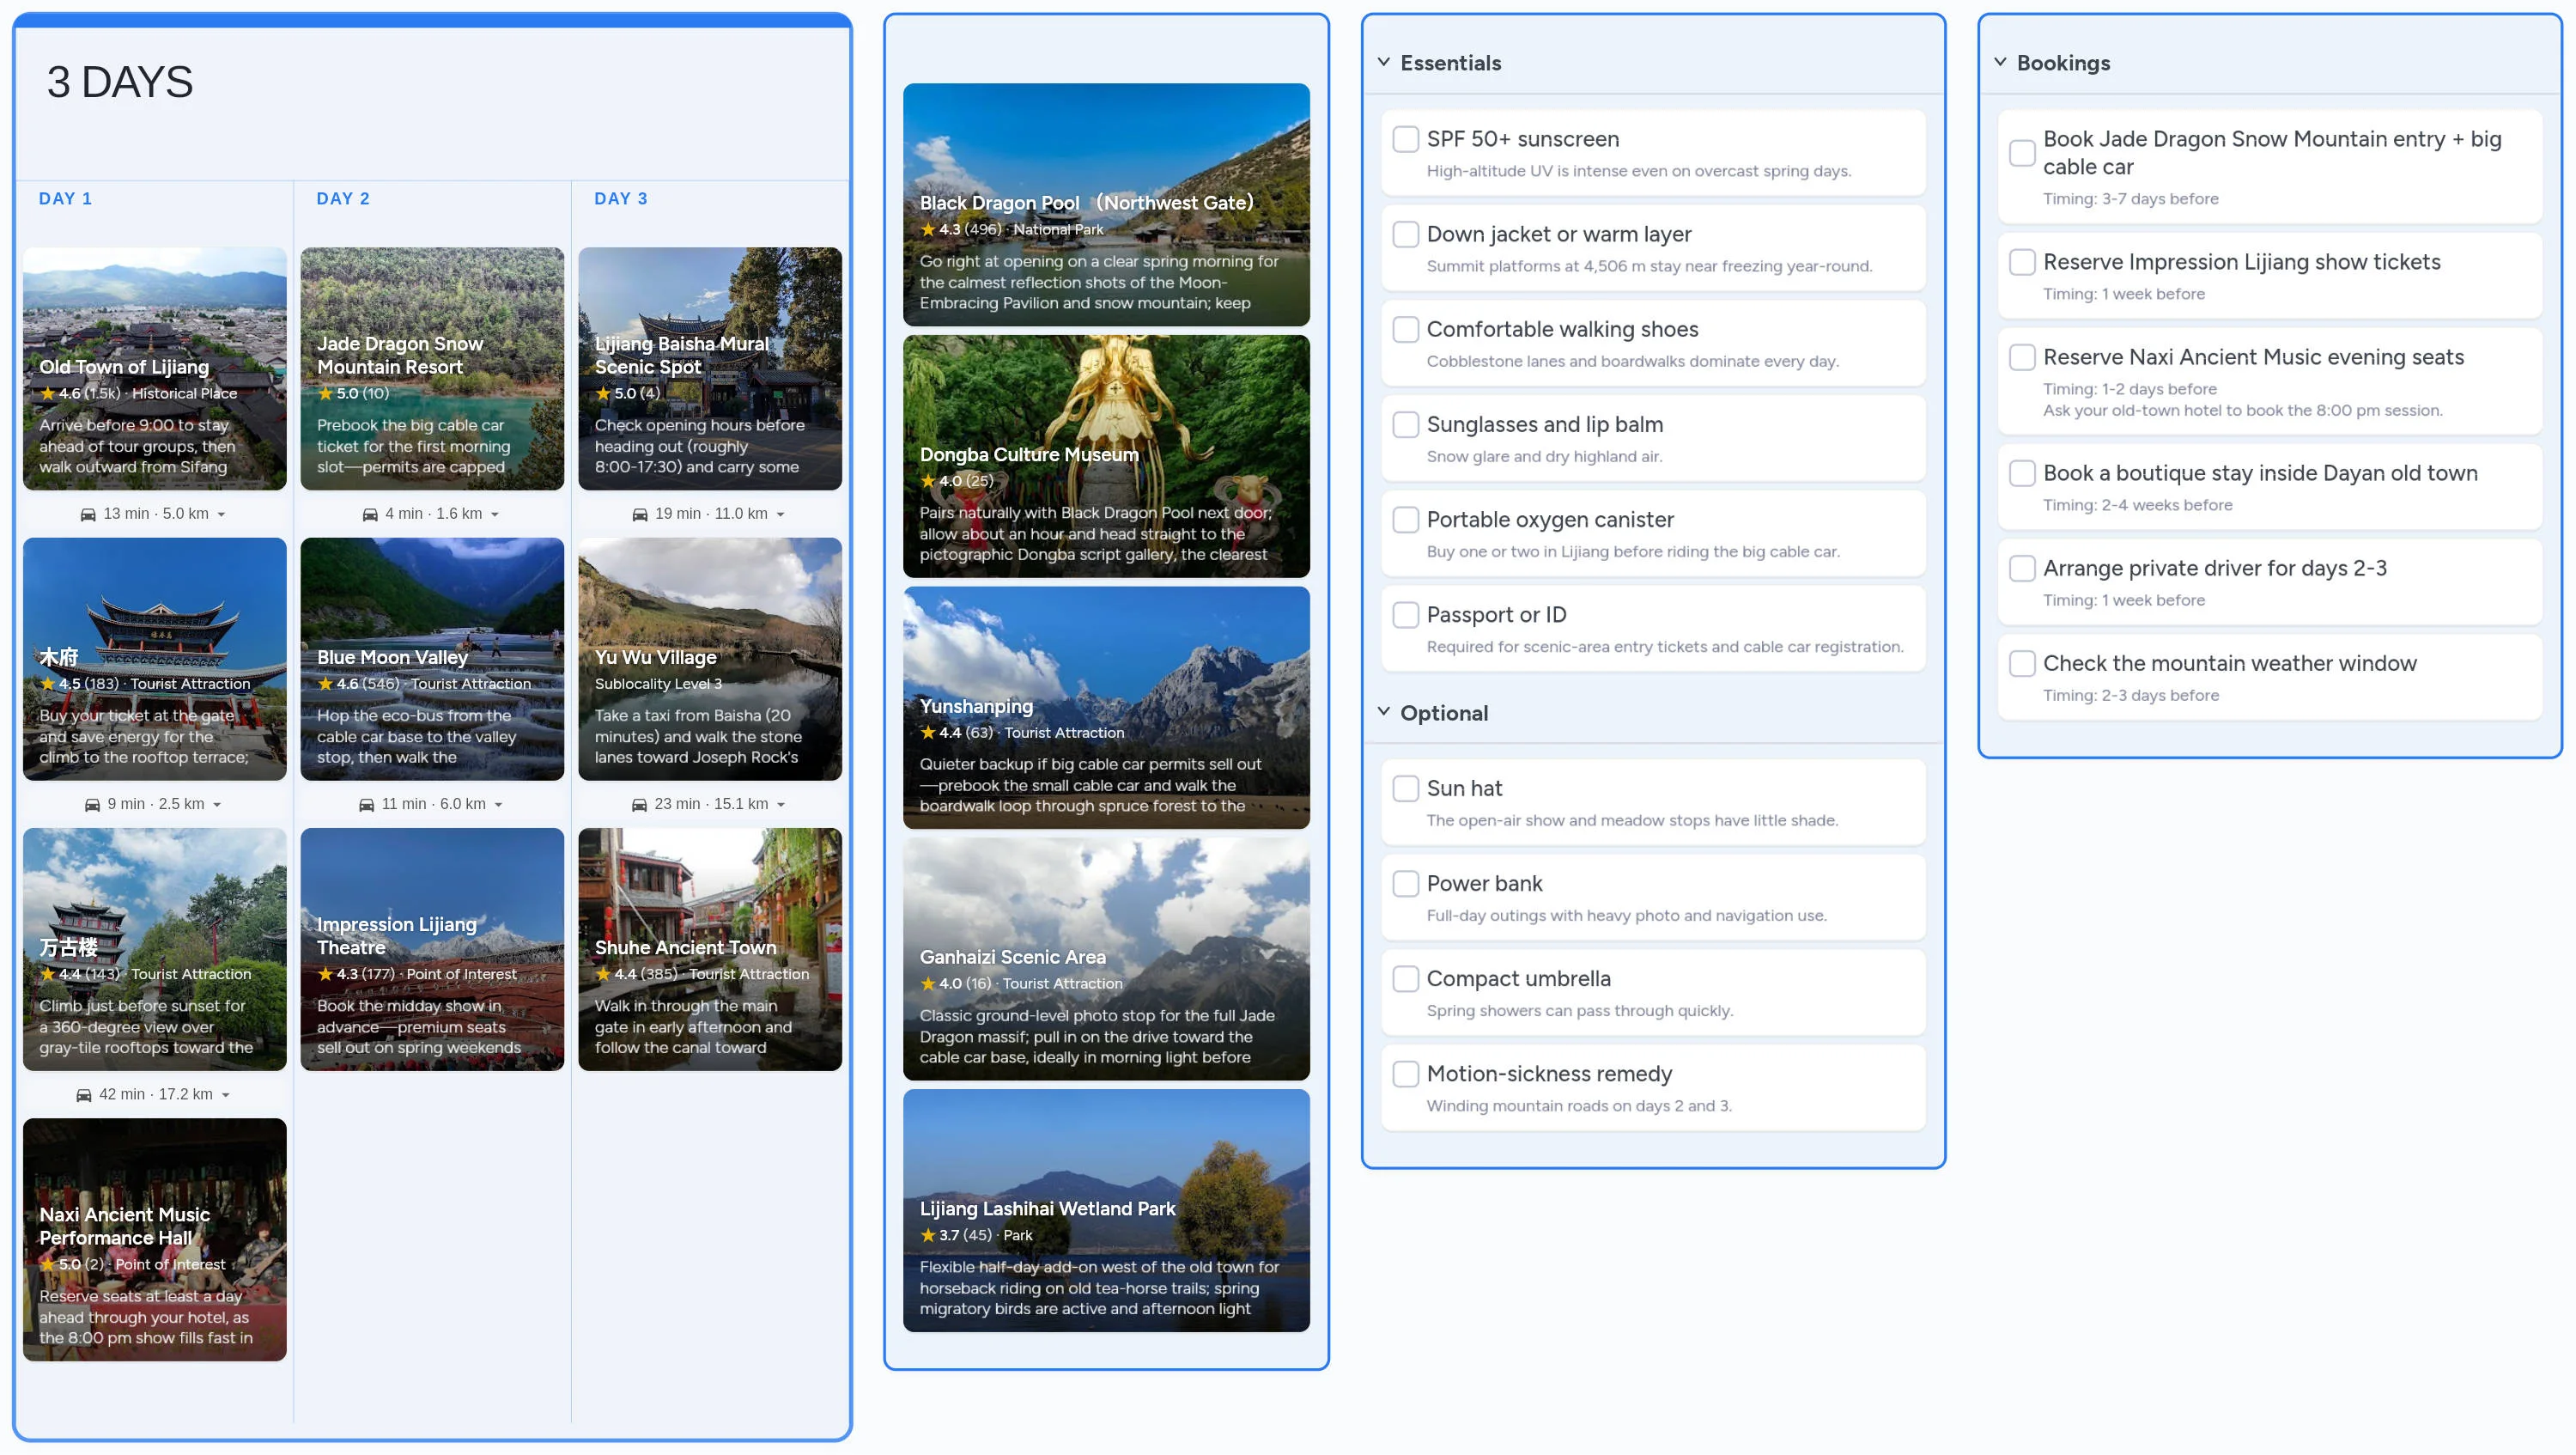Expand 13 min · 5.0 km route dropdown arrow
This screenshot has height=1455, width=2576.
pos(221,515)
